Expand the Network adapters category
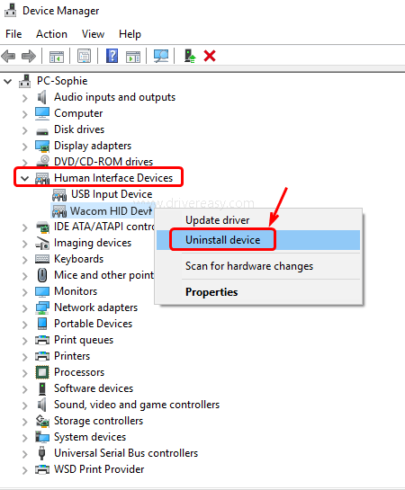 pos(24,308)
